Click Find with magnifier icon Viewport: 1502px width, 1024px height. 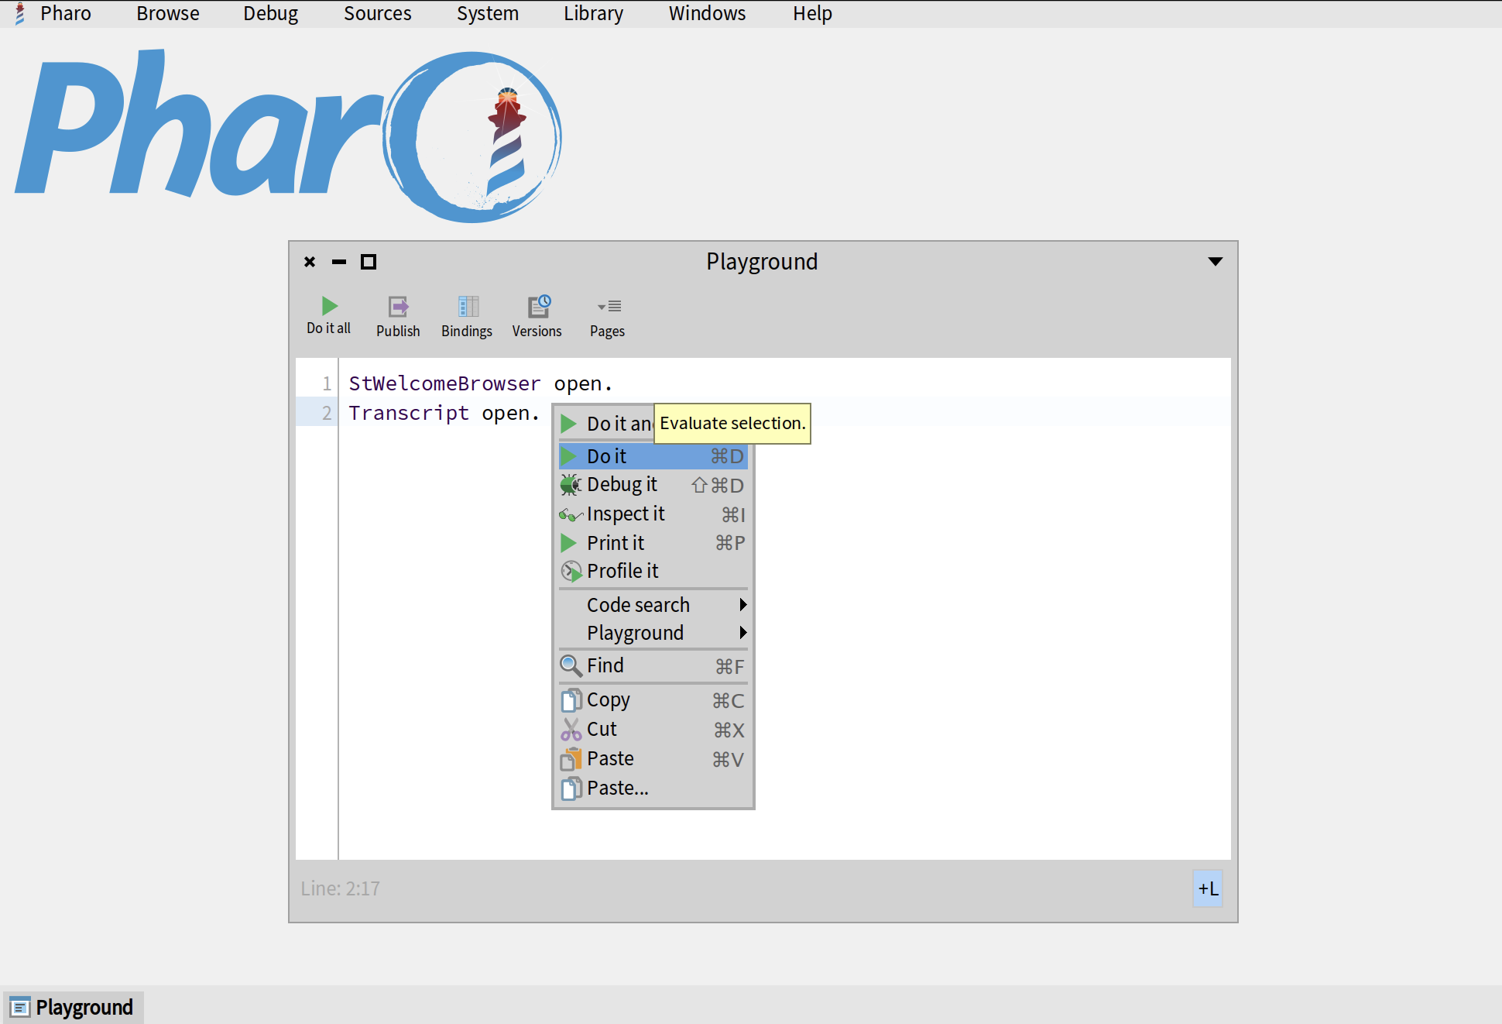[605, 666]
